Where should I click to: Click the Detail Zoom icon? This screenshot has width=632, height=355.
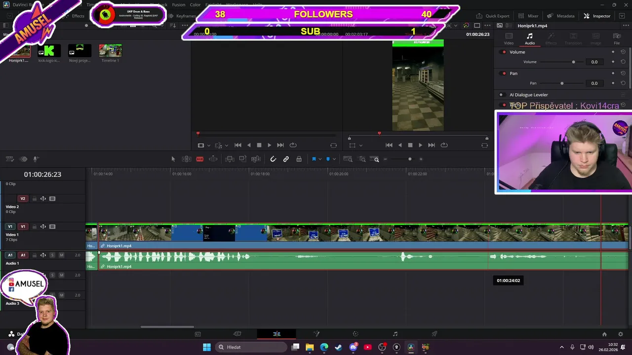coord(362,159)
